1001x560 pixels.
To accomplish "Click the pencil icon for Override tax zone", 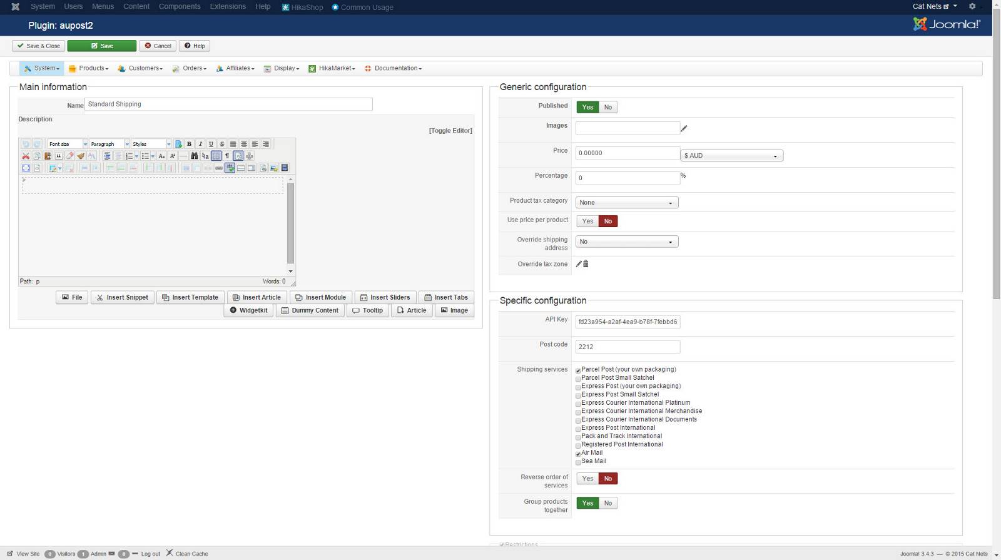I will click(x=579, y=264).
